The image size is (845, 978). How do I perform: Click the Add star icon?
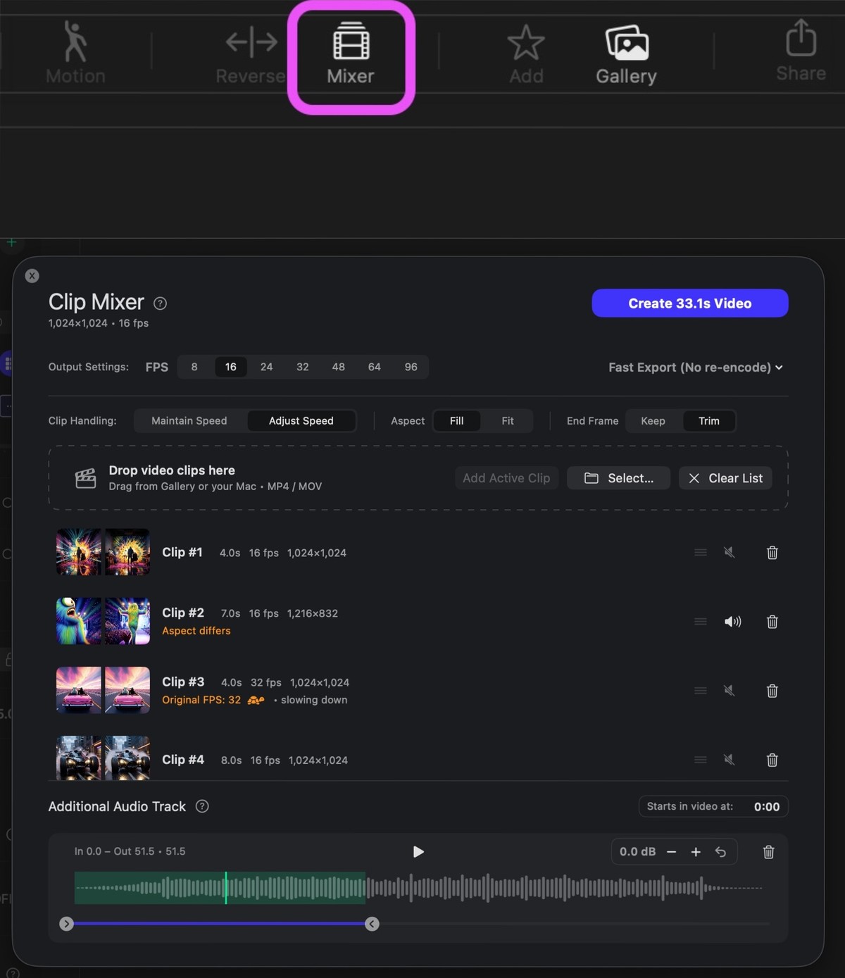(526, 42)
